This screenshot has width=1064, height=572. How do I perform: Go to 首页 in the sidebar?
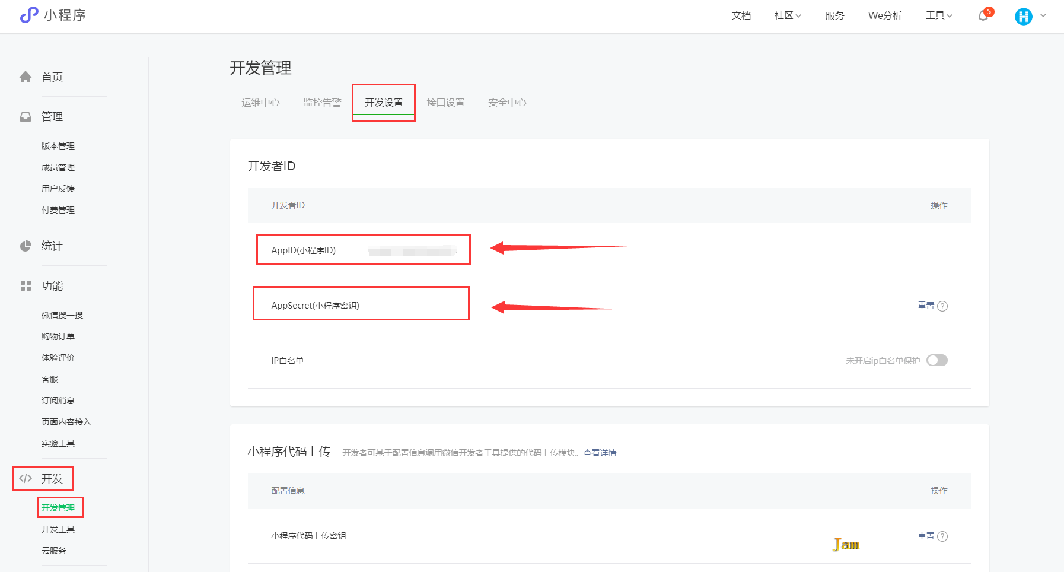(52, 77)
